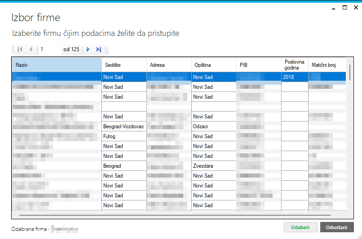Click the Adresa column header
Screen dimensions: 362x239
pos(169,65)
